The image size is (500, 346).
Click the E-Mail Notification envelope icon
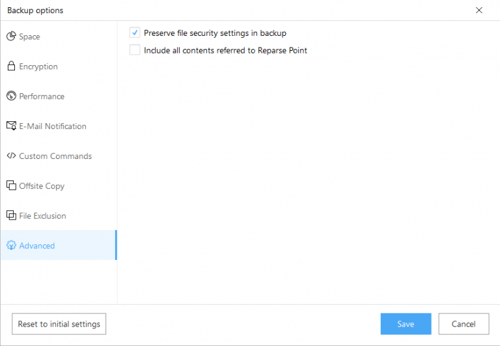[11, 126]
